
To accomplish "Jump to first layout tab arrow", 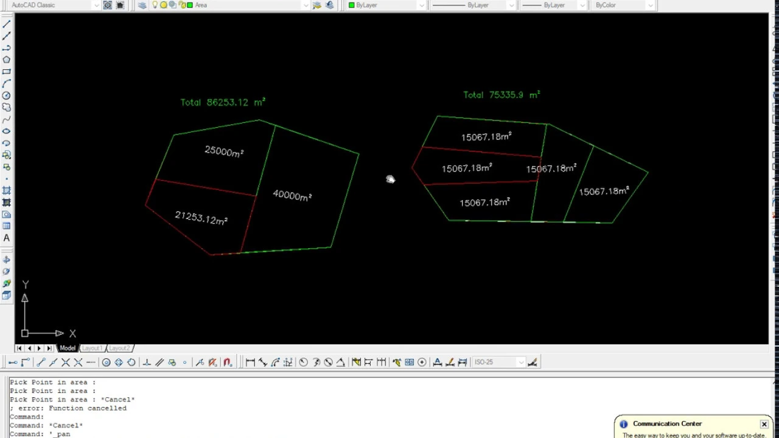I will click(19, 348).
